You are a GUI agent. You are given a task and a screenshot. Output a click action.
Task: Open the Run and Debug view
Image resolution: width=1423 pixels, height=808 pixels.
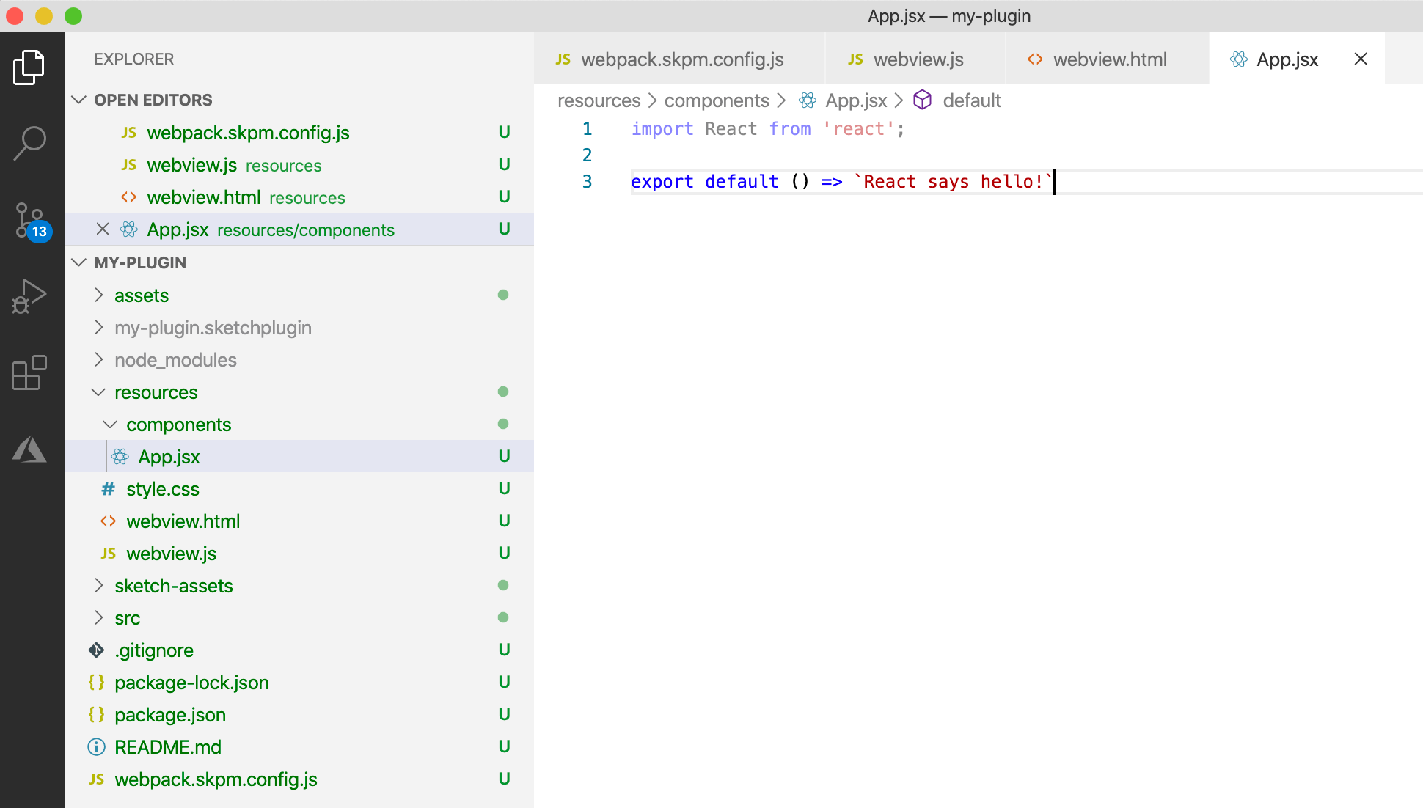pos(29,297)
